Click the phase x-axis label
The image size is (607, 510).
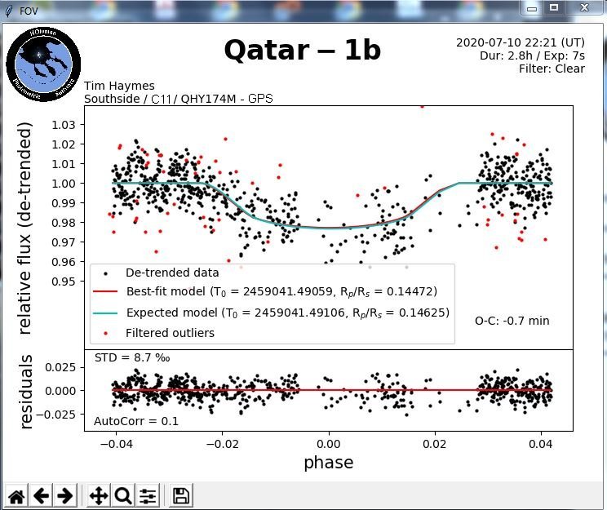pyautogui.click(x=328, y=463)
